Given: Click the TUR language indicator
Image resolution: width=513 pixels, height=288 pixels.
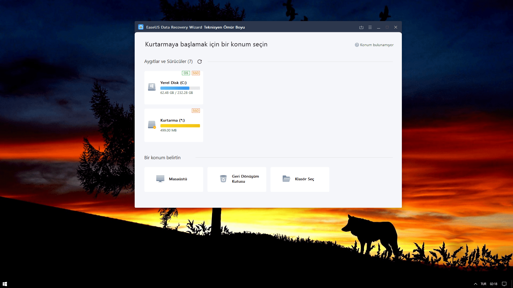Looking at the screenshot, I should (483, 284).
